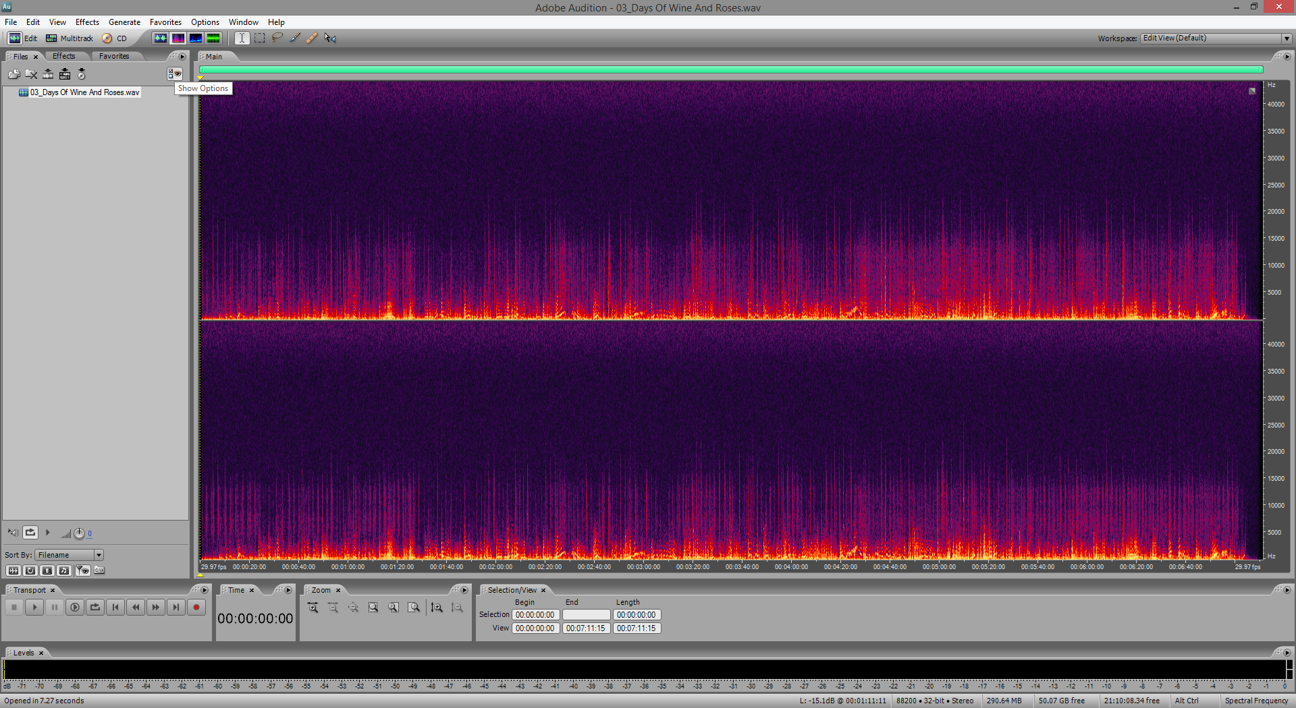Click Edit File icon in Files panel
This screenshot has height=708, width=1296.
pos(48,74)
